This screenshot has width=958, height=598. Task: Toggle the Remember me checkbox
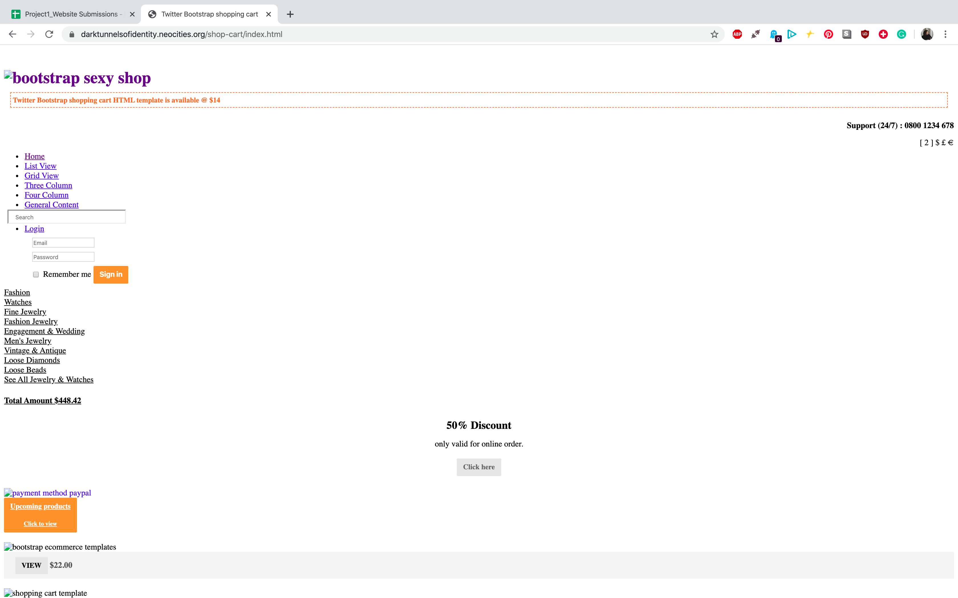[36, 275]
